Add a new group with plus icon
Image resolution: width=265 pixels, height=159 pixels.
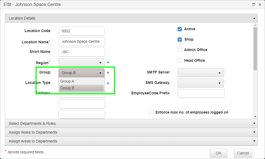[108, 73]
